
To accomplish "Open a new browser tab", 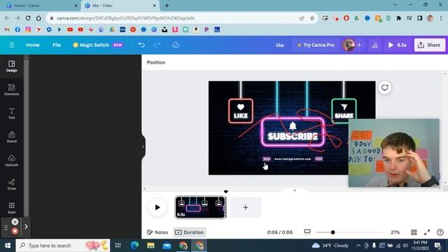I will (x=167, y=6).
